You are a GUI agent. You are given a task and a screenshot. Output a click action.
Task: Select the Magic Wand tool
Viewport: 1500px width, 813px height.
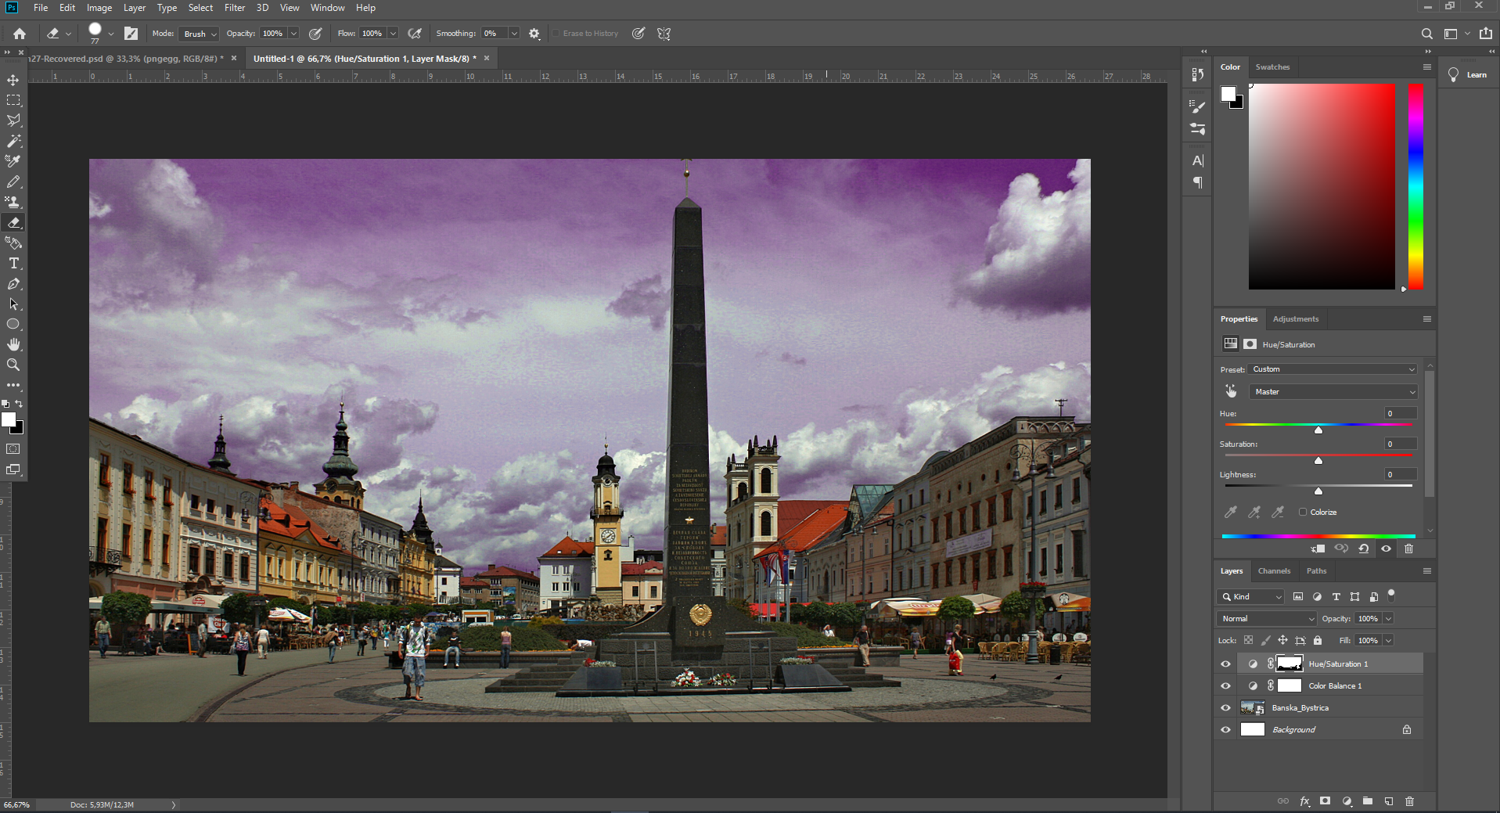tap(13, 141)
